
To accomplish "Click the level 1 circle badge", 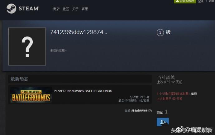I will click(x=160, y=32).
